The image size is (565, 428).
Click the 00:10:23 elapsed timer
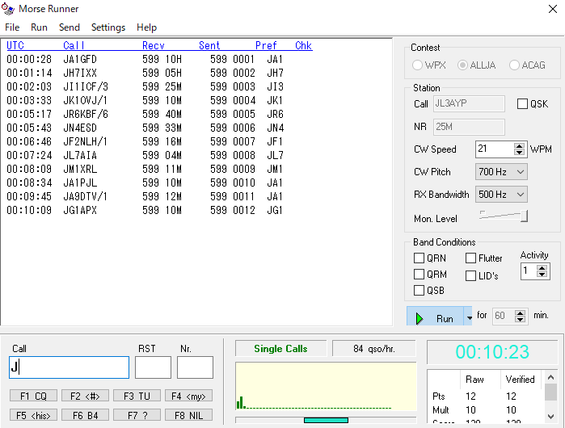492,352
